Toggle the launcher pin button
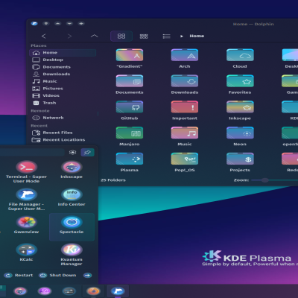The image size is (298, 298). coord(87,152)
